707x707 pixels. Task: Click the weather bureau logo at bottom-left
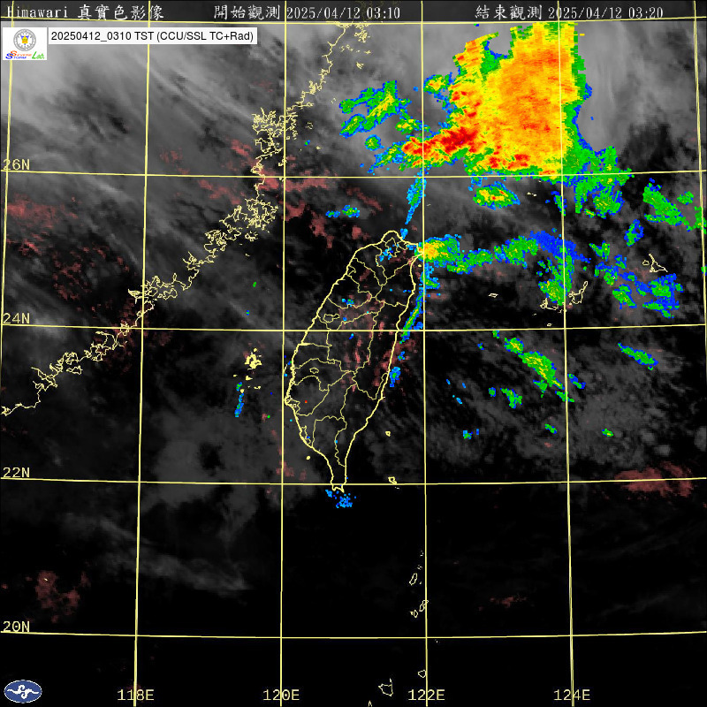pyautogui.click(x=22, y=692)
